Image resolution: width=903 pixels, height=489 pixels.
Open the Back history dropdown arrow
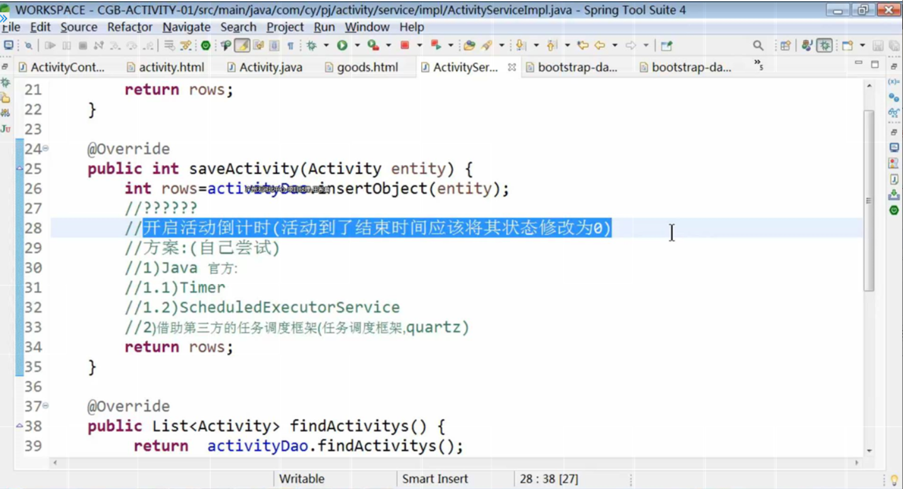[x=614, y=45]
